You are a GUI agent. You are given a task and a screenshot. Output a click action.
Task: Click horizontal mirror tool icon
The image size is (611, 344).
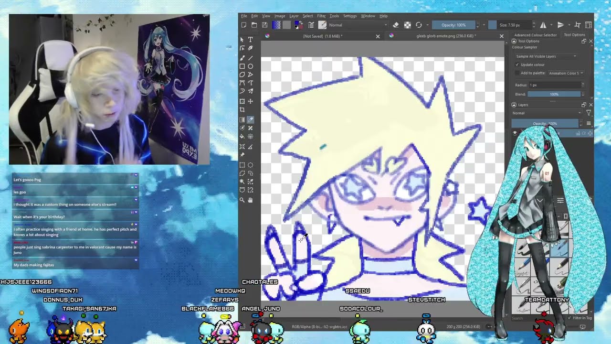point(543,25)
